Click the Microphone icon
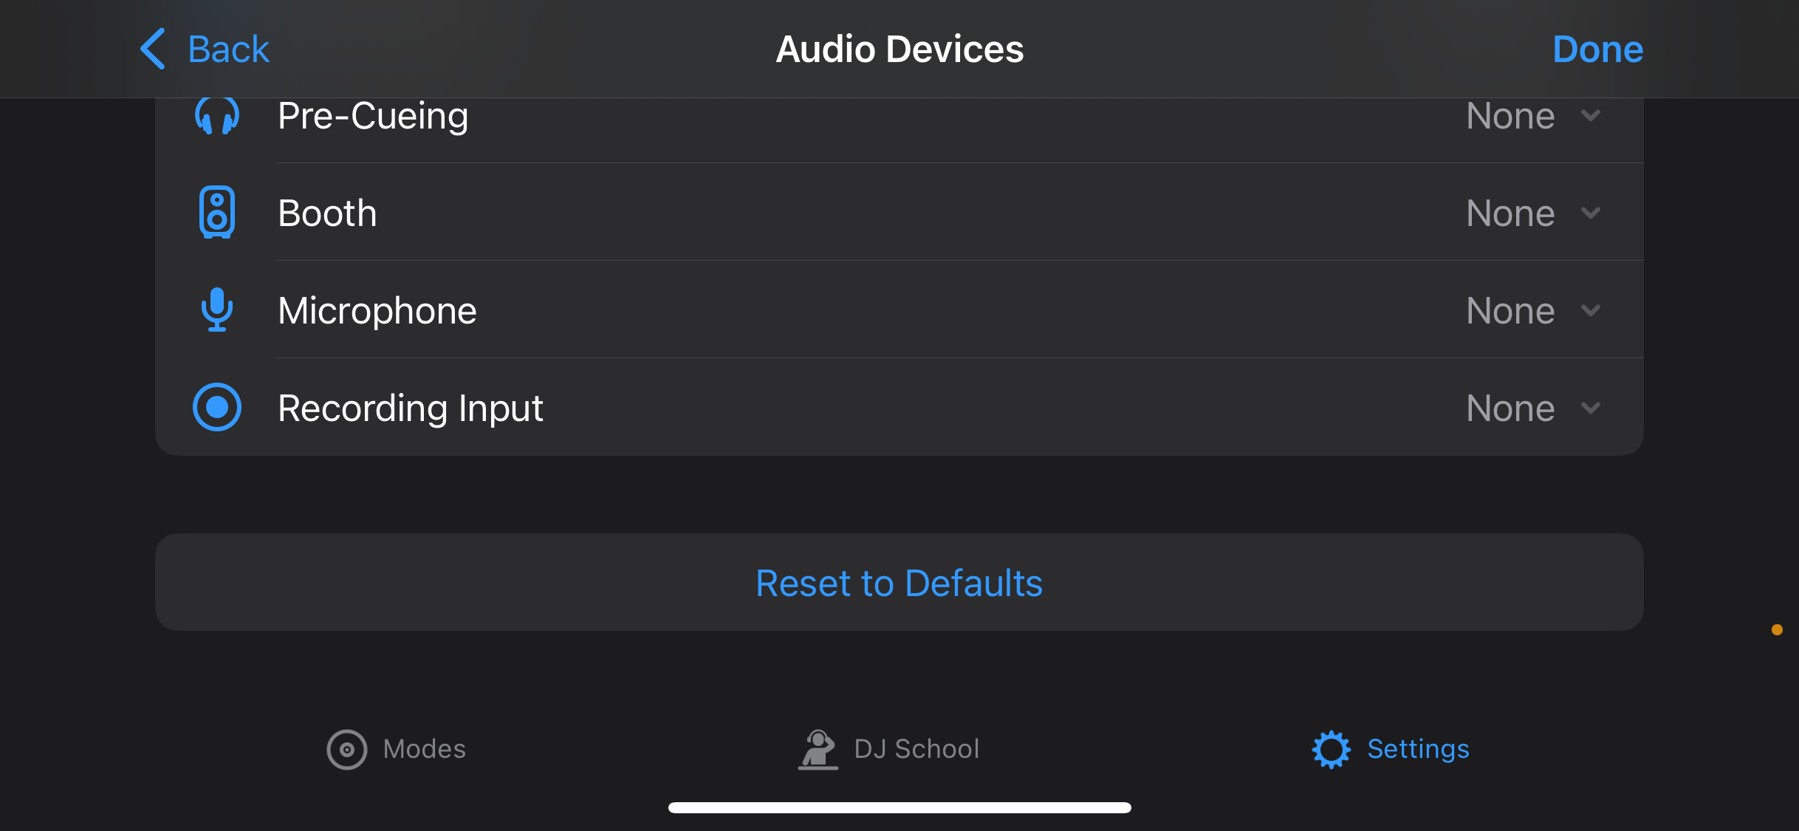The image size is (1799, 831). point(216,310)
